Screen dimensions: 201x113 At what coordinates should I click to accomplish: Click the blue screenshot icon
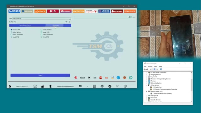(118, 78)
